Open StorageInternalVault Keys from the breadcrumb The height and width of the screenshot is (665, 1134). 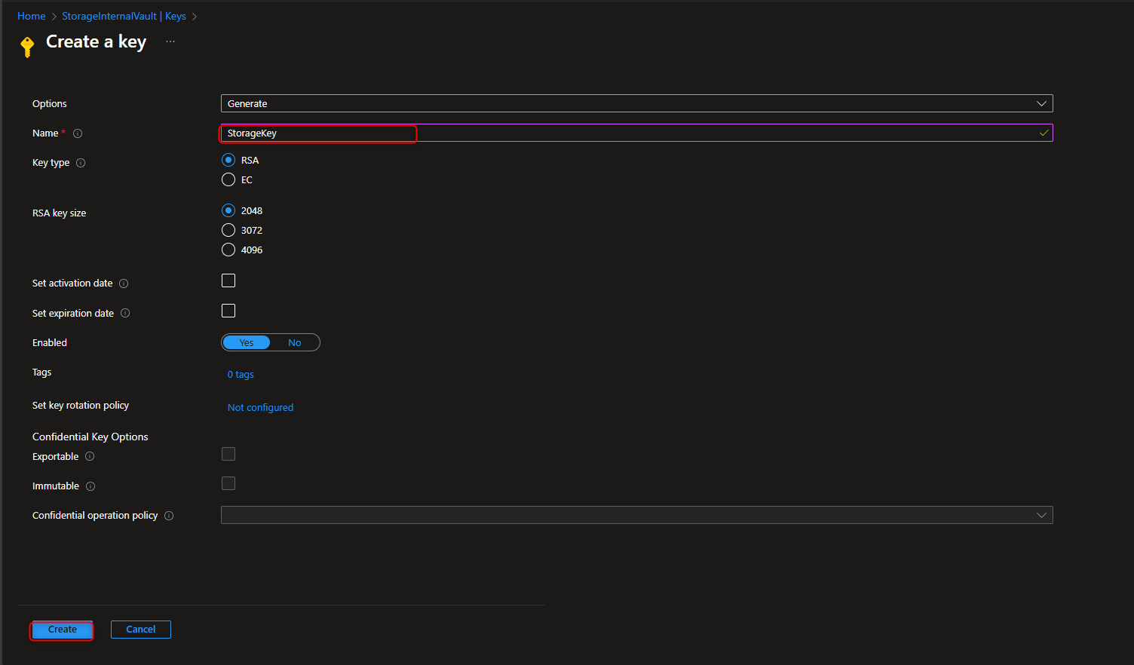point(124,16)
